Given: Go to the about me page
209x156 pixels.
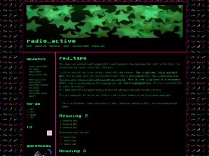Looking at the screenshot, I should (x=41, y=46).
